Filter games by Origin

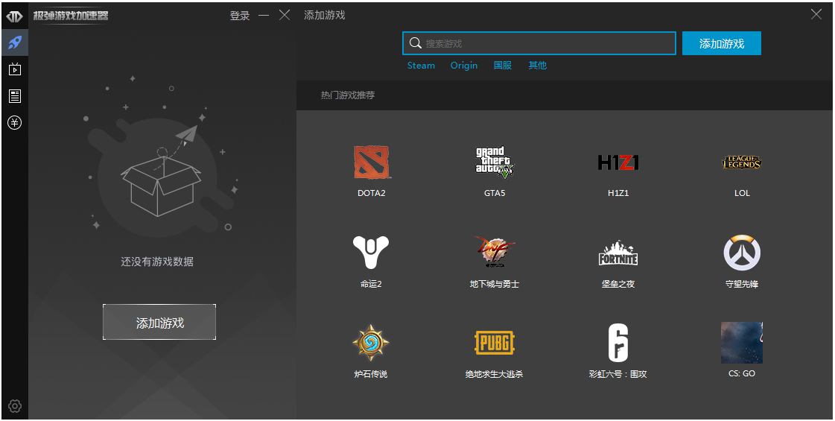(464, 65)
